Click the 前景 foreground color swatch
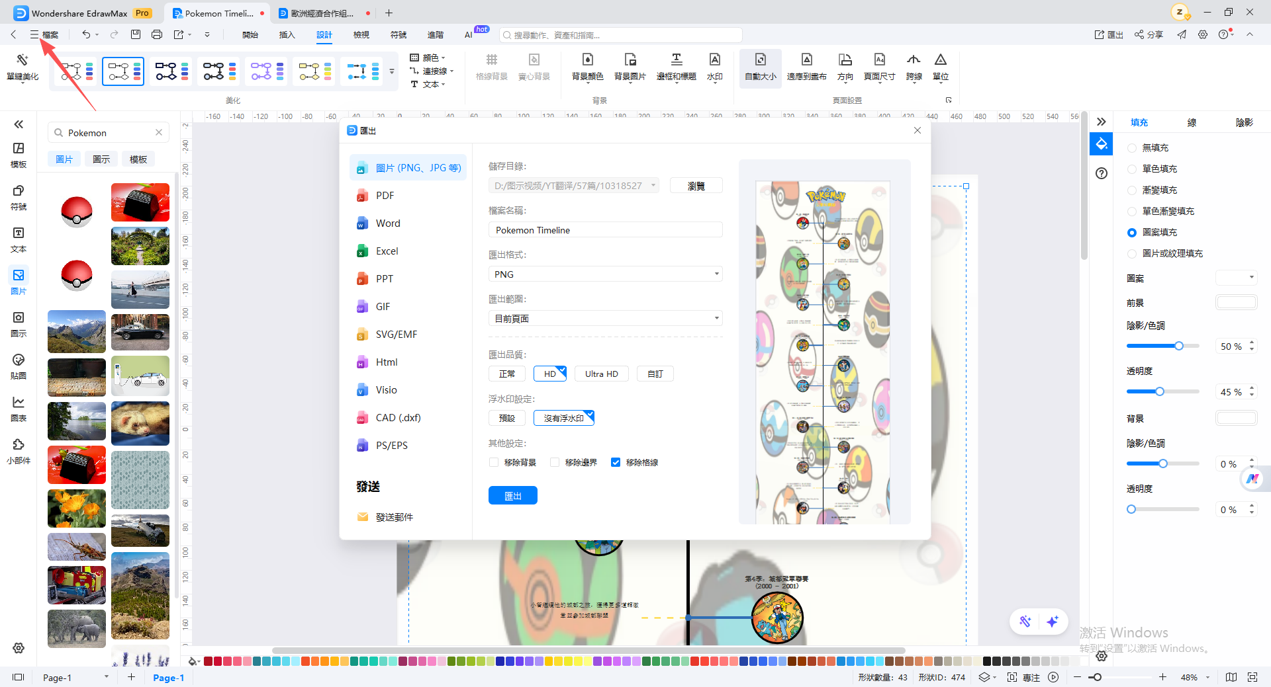Viewport: 1271px width, 687px height. 1237,303
